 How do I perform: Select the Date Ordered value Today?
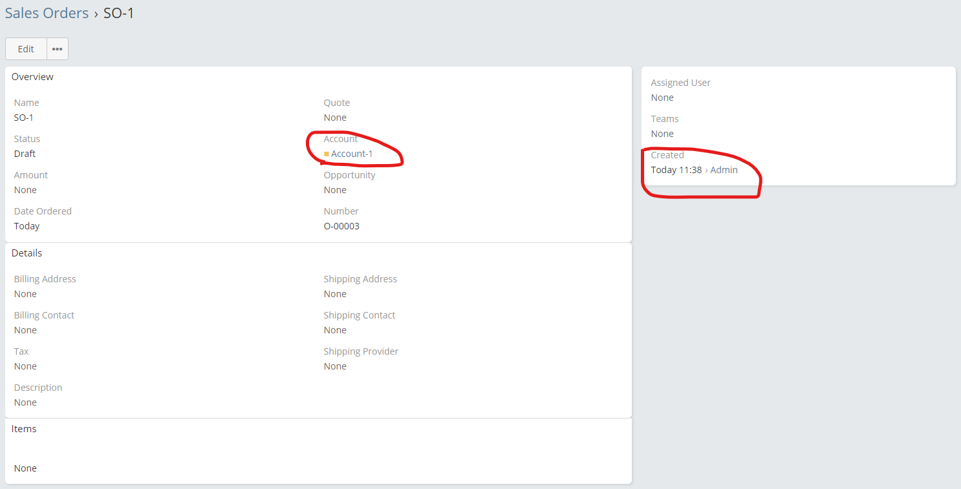pos(27,226)
